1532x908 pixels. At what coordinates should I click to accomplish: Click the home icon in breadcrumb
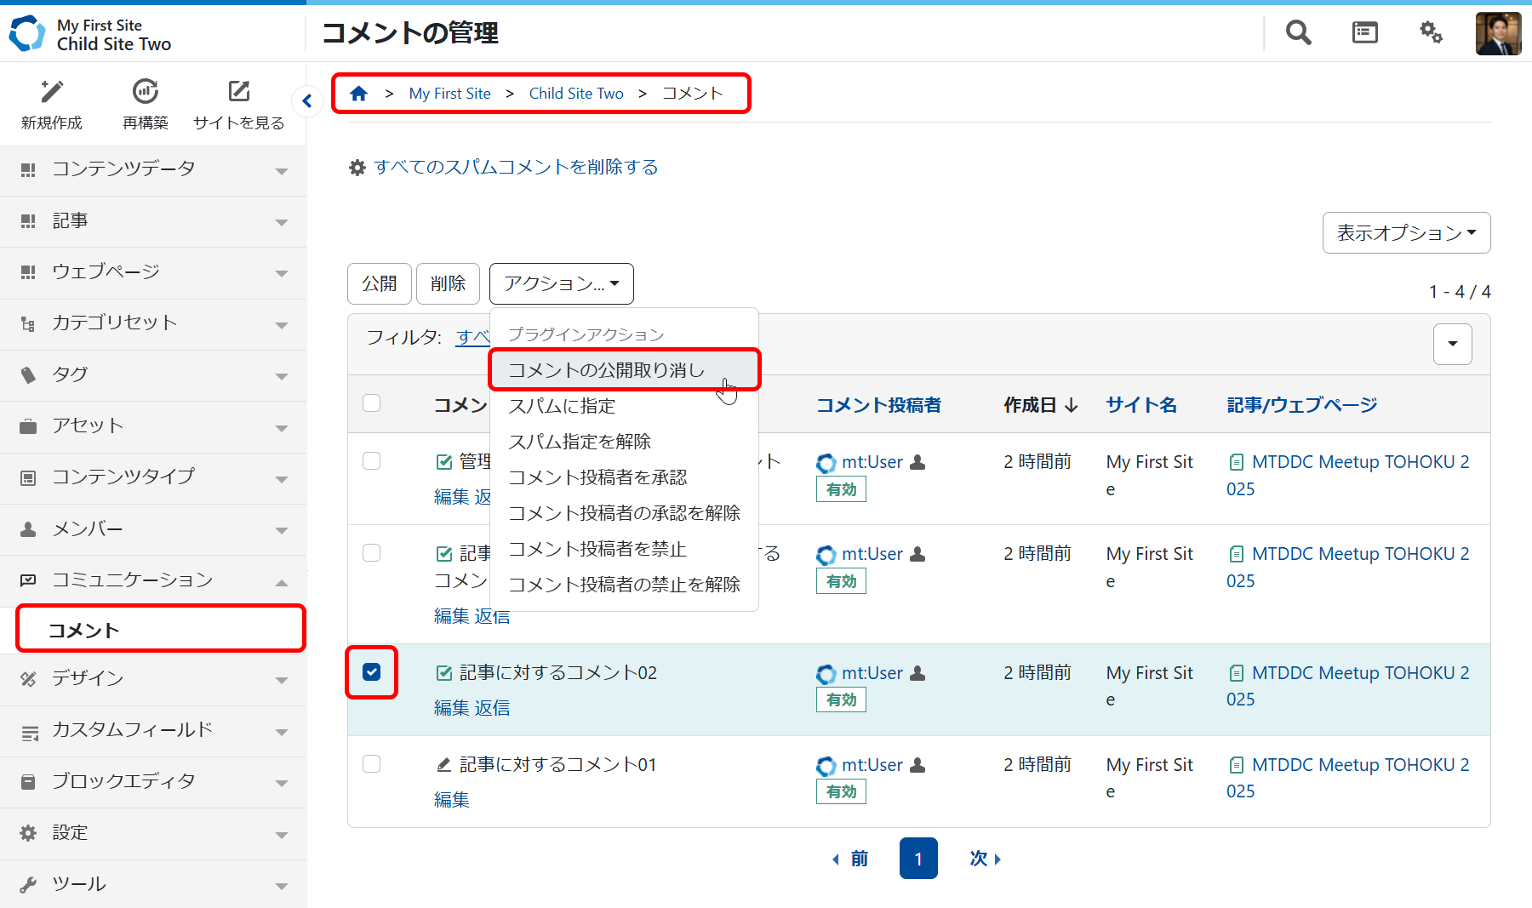[x=358, y=94]
